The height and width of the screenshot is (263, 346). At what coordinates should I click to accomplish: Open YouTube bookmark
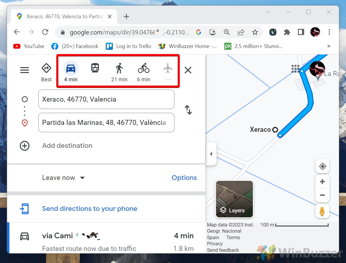[x=29, y=46]
